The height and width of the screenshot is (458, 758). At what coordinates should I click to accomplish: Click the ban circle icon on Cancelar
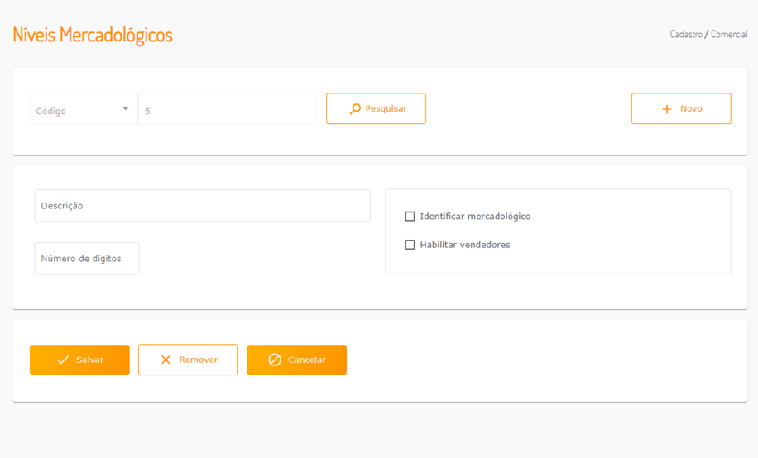275,360
